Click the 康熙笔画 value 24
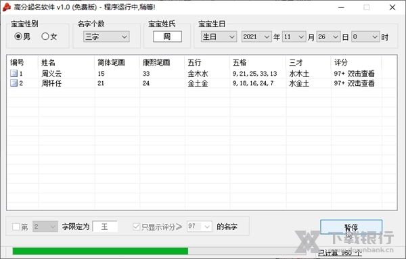 click(x=146, y=83)
